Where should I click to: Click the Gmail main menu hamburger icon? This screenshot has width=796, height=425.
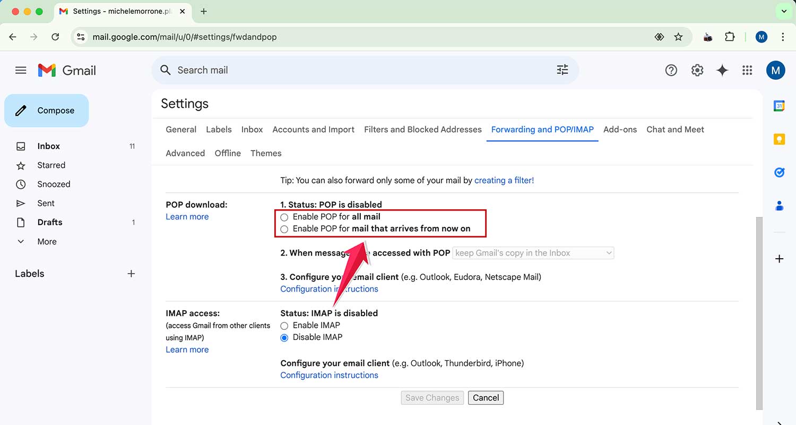21,70
